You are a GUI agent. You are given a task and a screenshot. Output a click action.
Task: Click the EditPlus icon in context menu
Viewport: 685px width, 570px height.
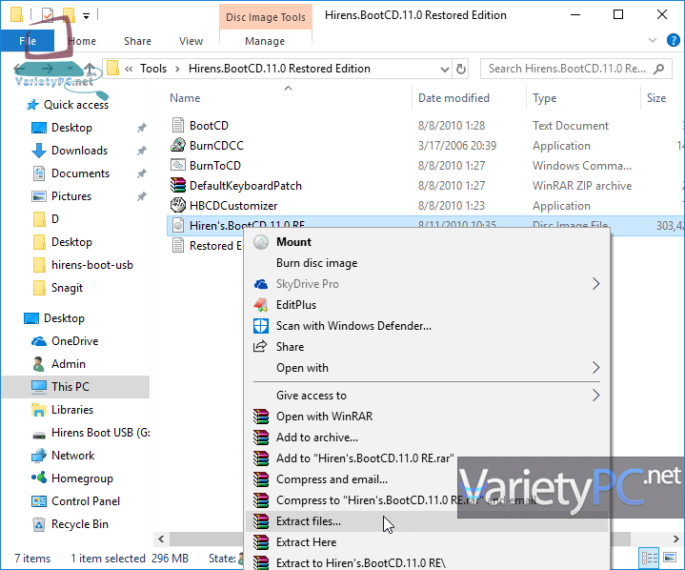click(x=261, y=305)
